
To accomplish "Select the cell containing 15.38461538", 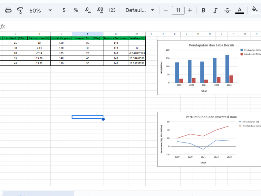I will pos(137,58).
